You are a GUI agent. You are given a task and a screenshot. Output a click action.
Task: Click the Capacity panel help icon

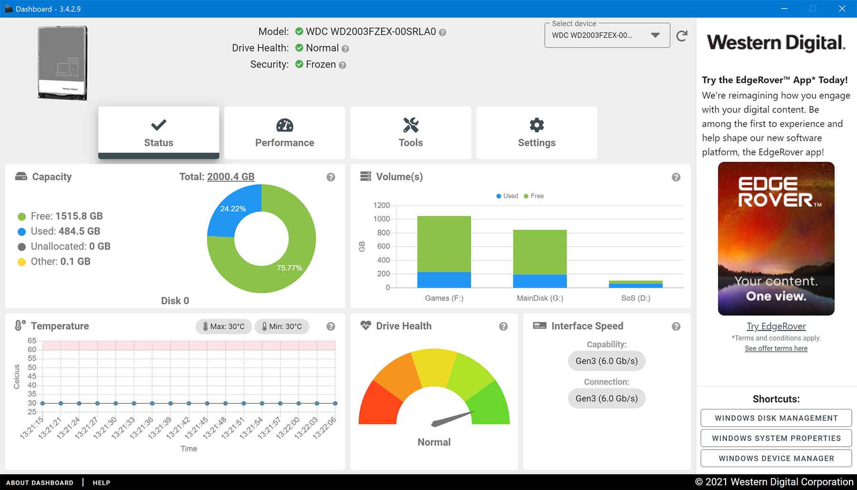coord(331,177)
